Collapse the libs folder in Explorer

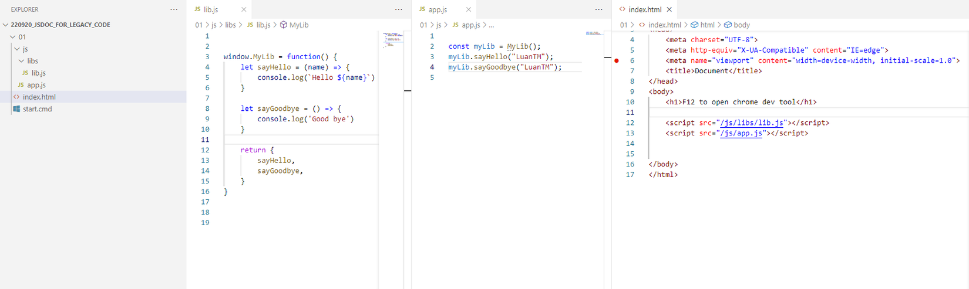tap(22, 61)
